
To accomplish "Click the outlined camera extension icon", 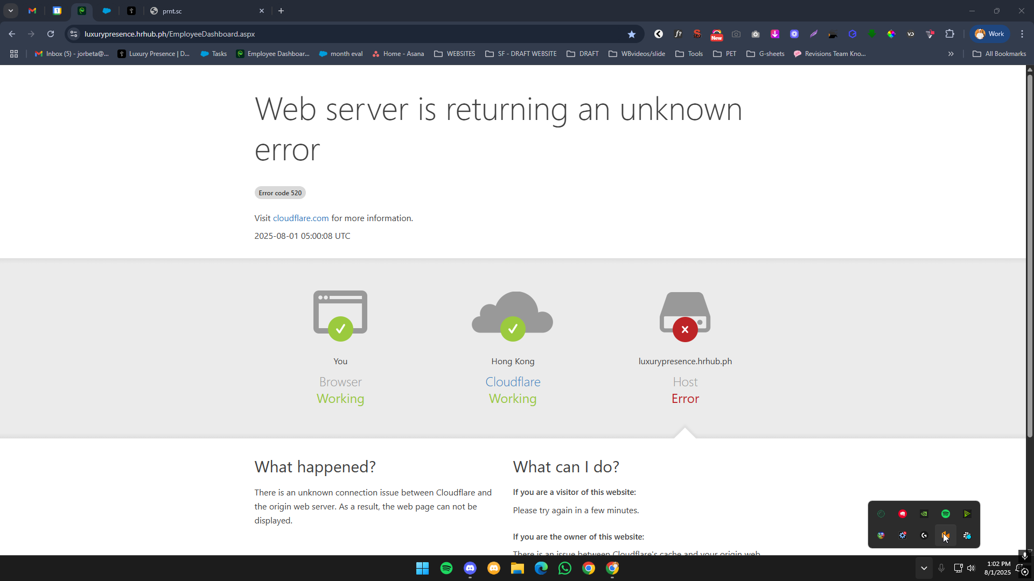I will point(736,34).
